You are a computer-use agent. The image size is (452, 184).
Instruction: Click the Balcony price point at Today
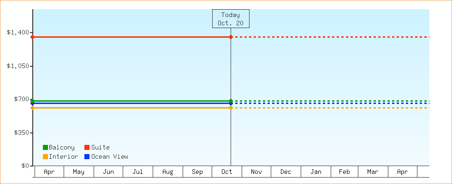pyautogui.click(x=231, y=101)
